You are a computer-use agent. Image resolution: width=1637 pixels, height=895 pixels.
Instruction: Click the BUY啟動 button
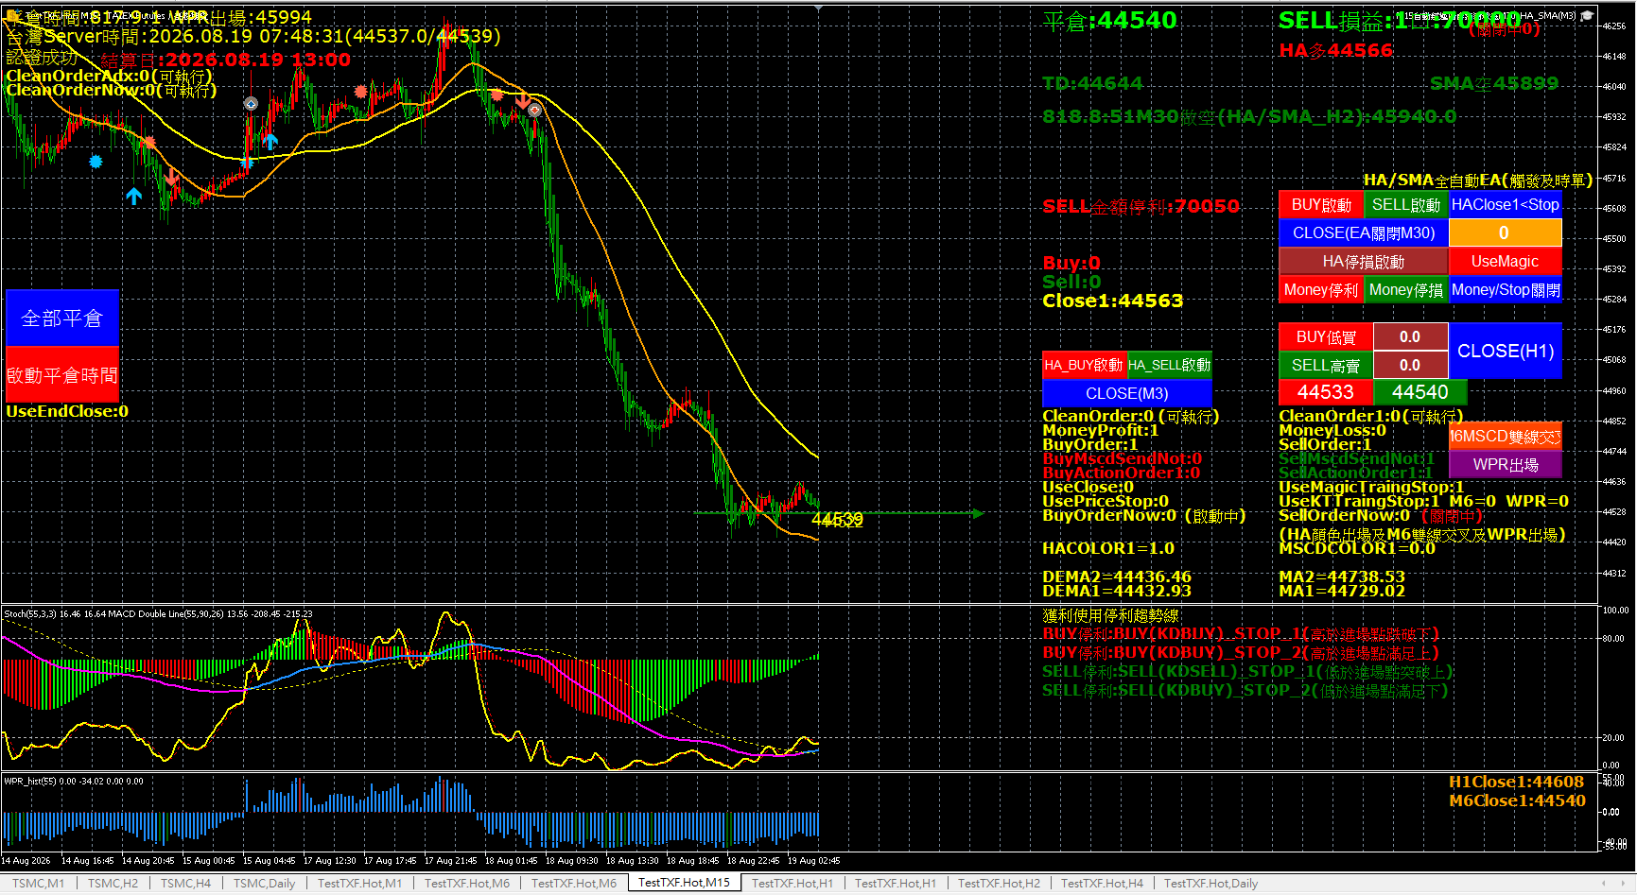click(x=1321, y=205)
